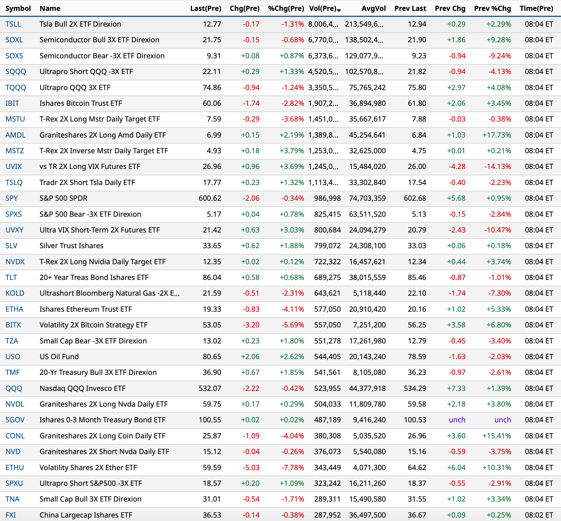Sort table by Symbol column header
This screenshot has height=521, width=561.
[x=18, y=9]
